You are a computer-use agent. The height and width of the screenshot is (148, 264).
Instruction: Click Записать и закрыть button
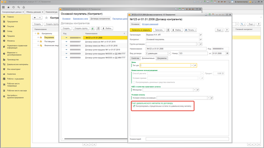[141, 30]
